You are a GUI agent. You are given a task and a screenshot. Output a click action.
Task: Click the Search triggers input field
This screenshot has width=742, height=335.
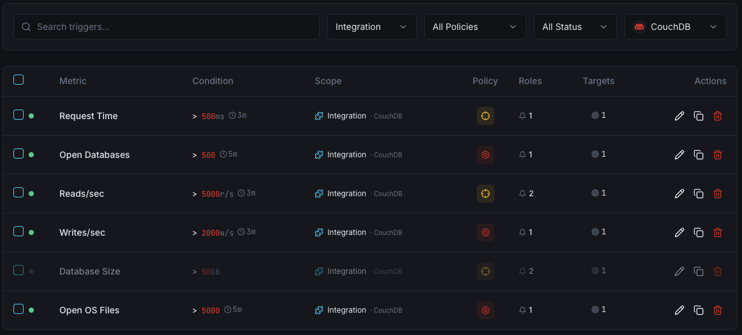(166, 27)
